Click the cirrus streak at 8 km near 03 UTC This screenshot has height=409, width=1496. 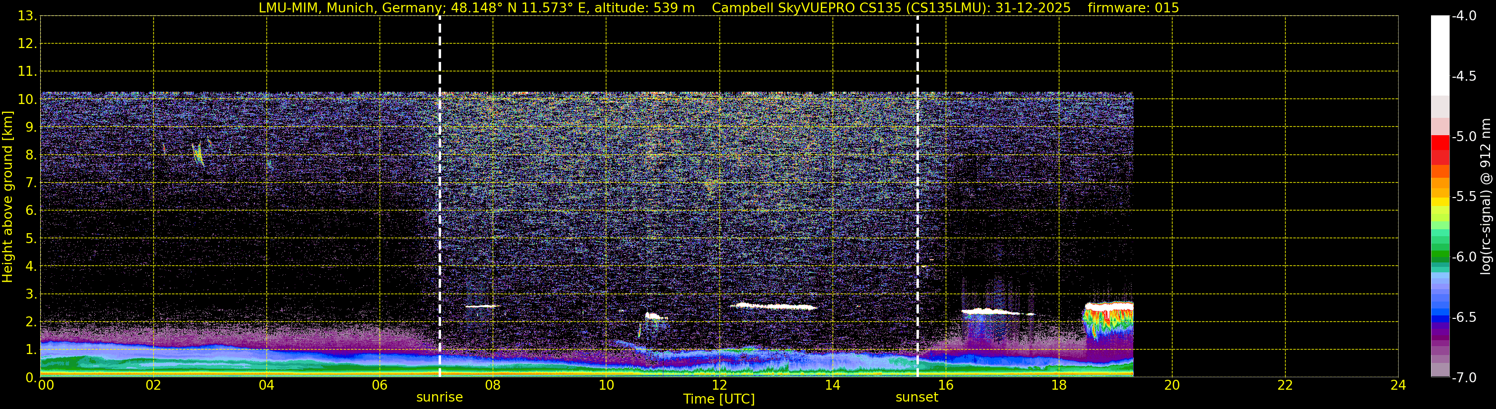198,153
